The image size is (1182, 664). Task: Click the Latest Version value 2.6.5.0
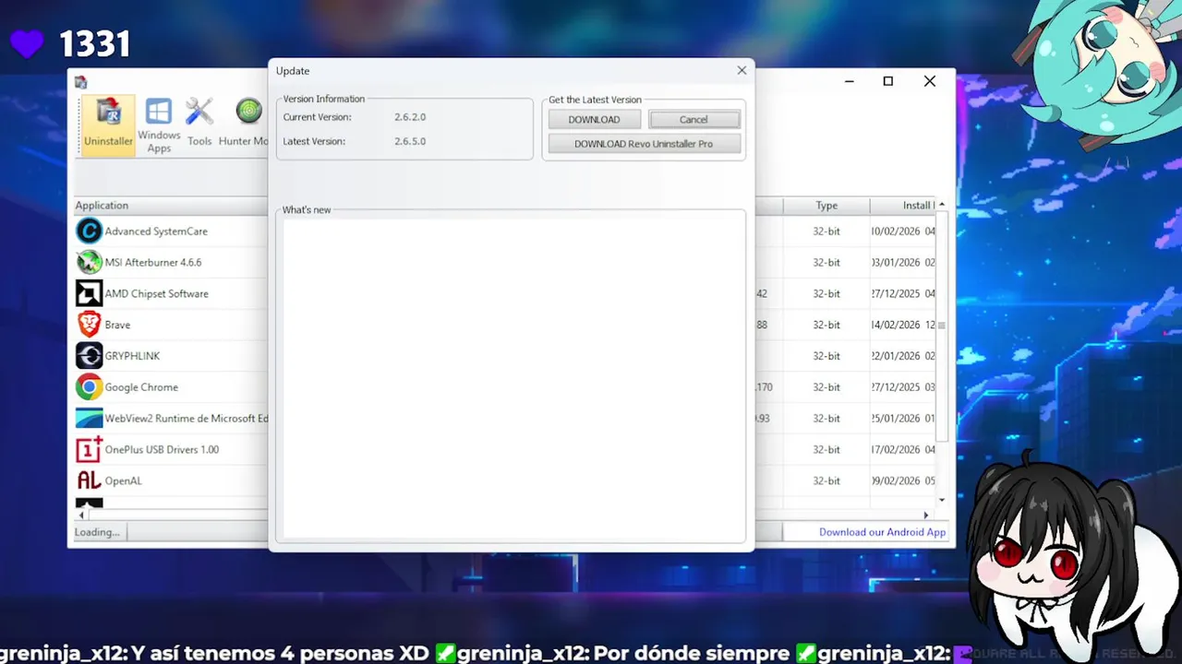(410, 141)
